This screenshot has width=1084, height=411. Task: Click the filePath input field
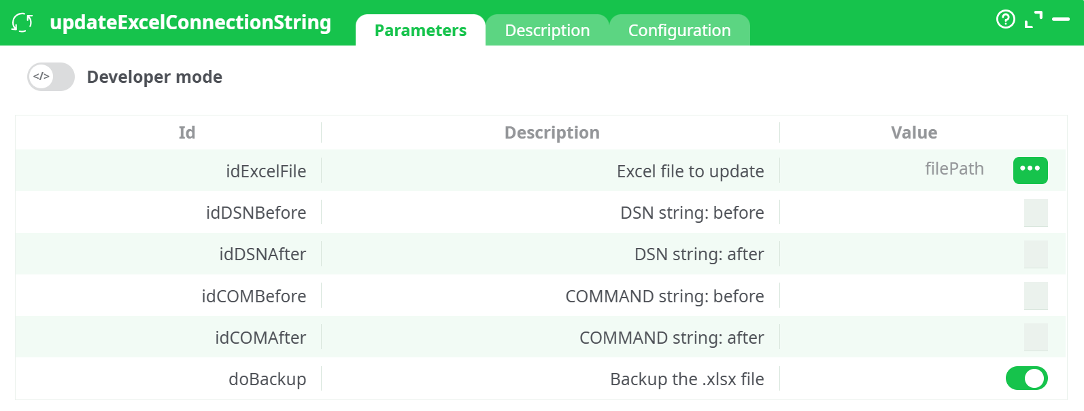tap(955, 169)
